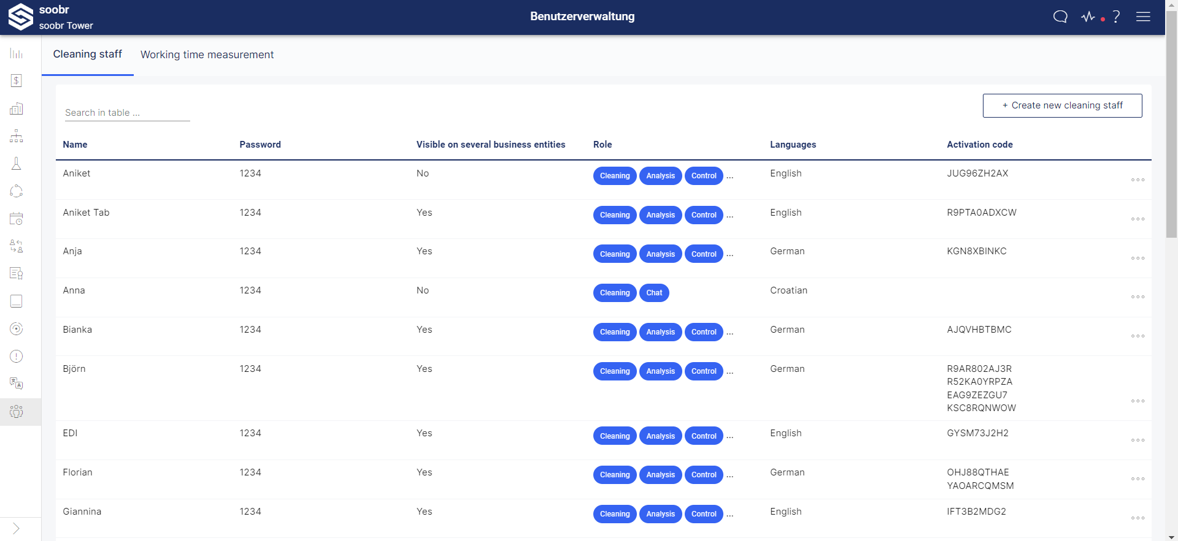1178x541 pixels.
Task: Sort by Visible on several business entities header
Action: (x=491, y=145)
